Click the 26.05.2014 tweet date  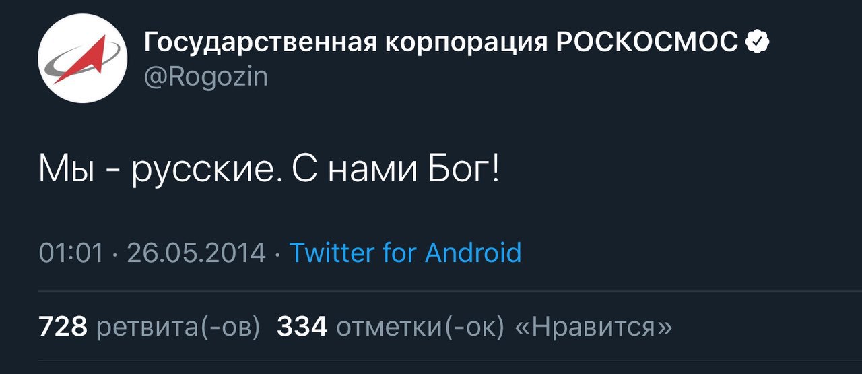tap(196, 253)
